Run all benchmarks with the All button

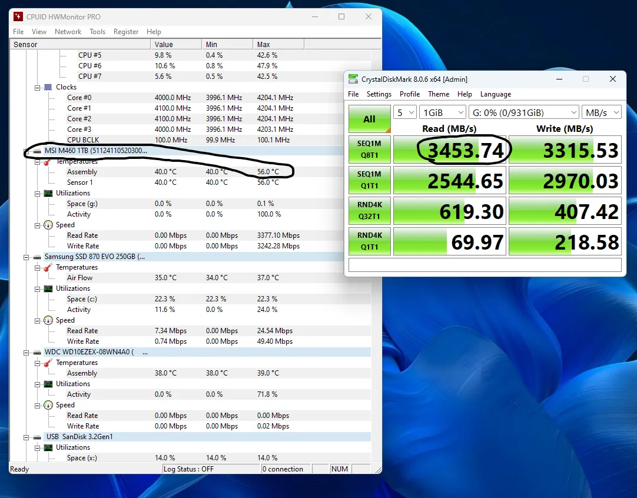[x=369, y=119]
